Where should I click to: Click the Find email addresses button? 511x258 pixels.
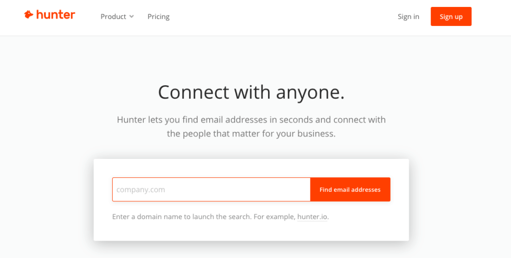point(350,190)
